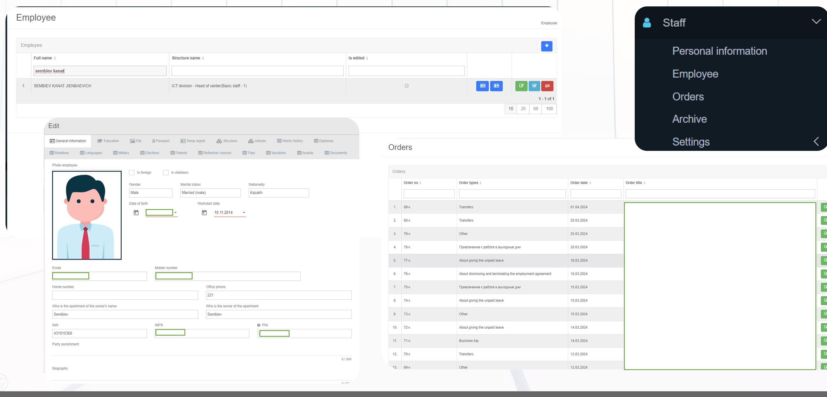This screenshot has width=827, height=397.
Task: Open Orders from the sidebar menu
Action: [688, 97]
